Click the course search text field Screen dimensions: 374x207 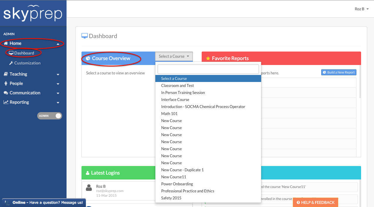tap(208, 69)
